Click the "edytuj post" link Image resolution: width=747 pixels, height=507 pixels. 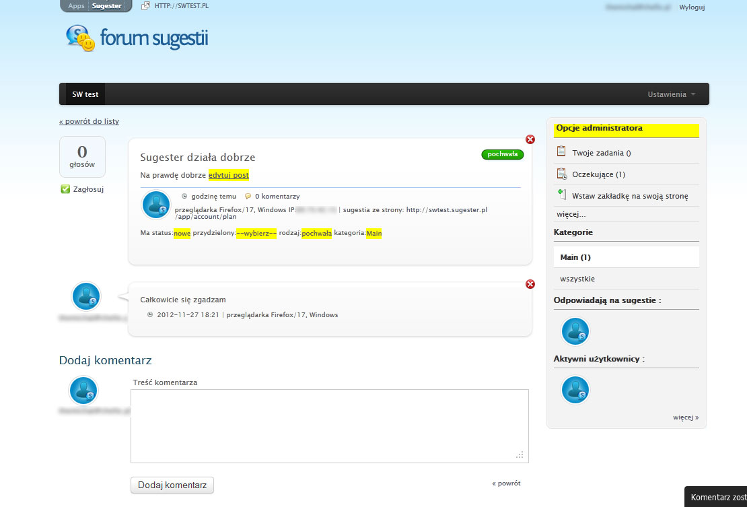pos(229,175)
